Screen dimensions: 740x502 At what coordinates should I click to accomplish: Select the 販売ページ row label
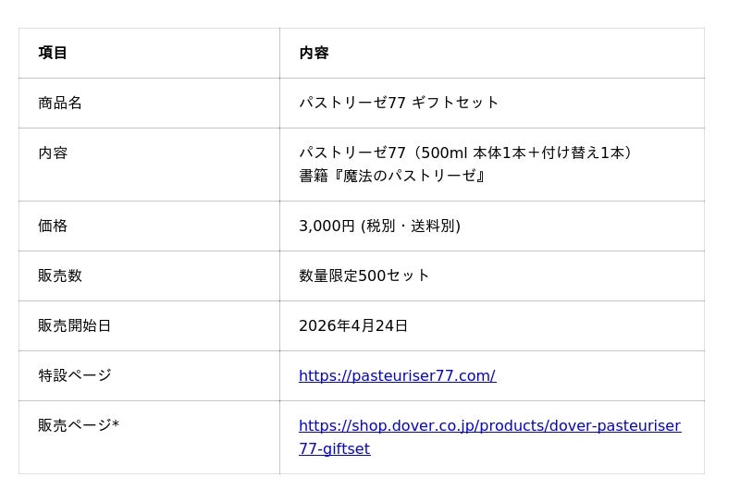click(x=75, y=425)
